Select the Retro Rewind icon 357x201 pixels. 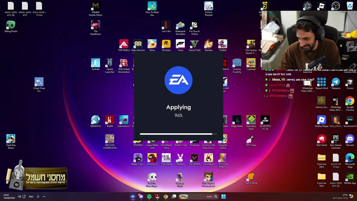point(138,46)
